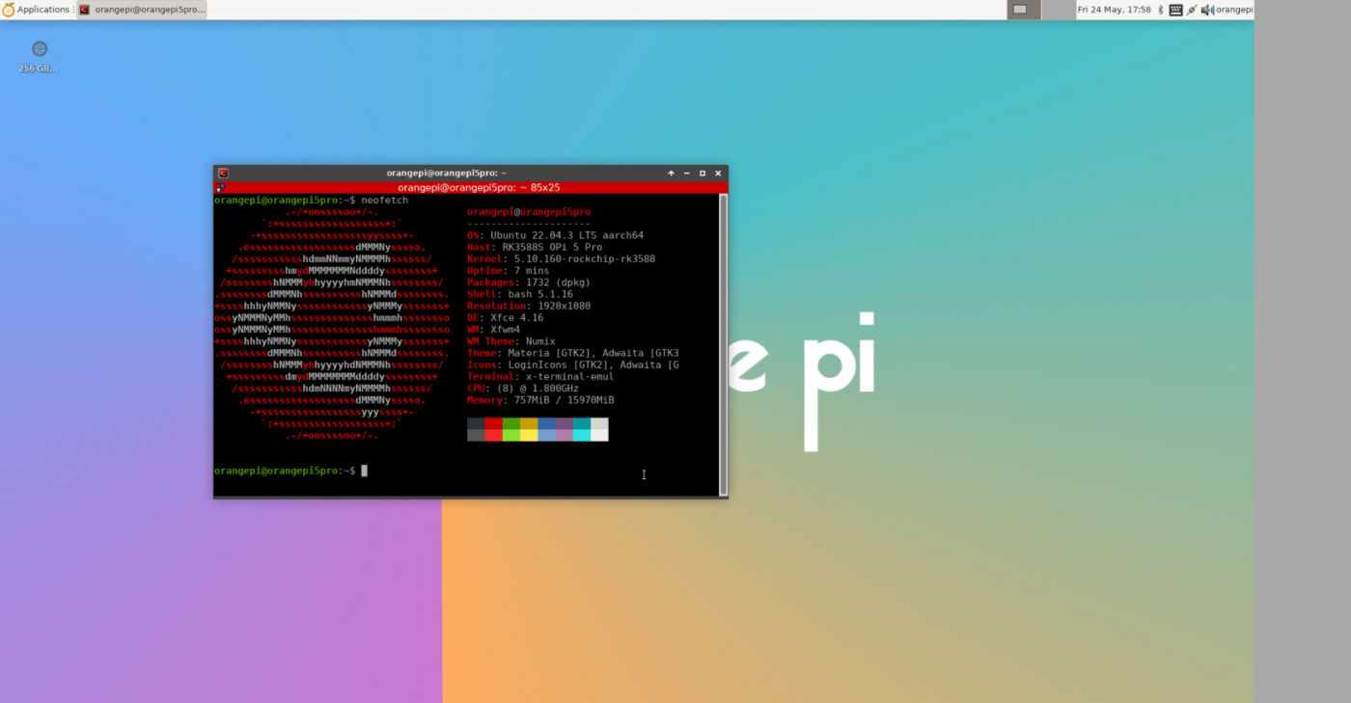Click the Uptime 7 mins line
Image resolution: width=1351 pixels, height=703 pixels.
[x=508, y=271]
